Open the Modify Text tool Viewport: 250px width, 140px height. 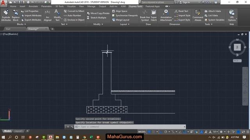[x=57, y=16]
